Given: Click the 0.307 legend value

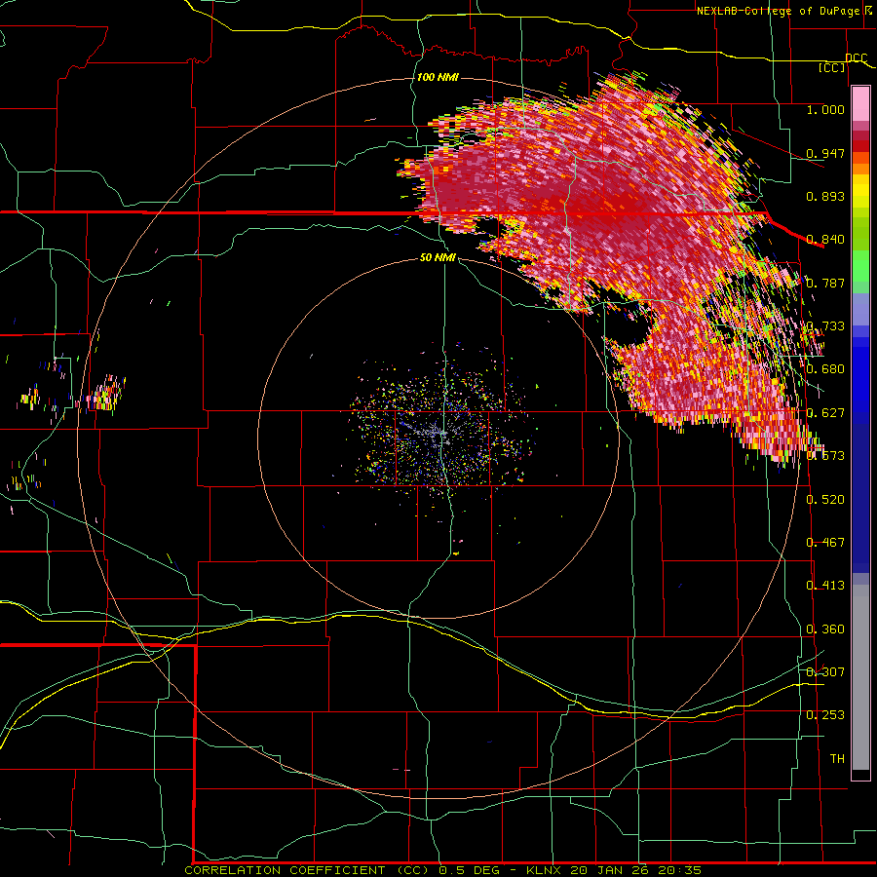Looking at the screenshot, I should [x=825, y=672].
